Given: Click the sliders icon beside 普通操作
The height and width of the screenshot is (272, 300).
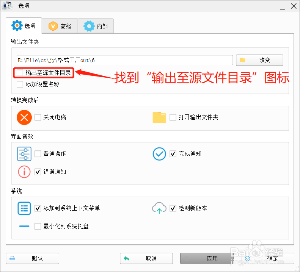Looking at the screenshot, I should point(24,153).
